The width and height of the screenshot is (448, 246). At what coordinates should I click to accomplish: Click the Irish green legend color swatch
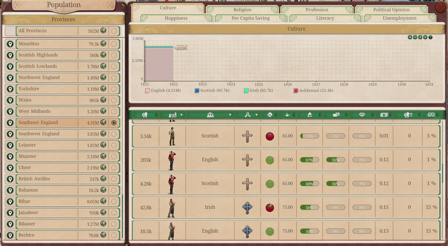[246, 91]
